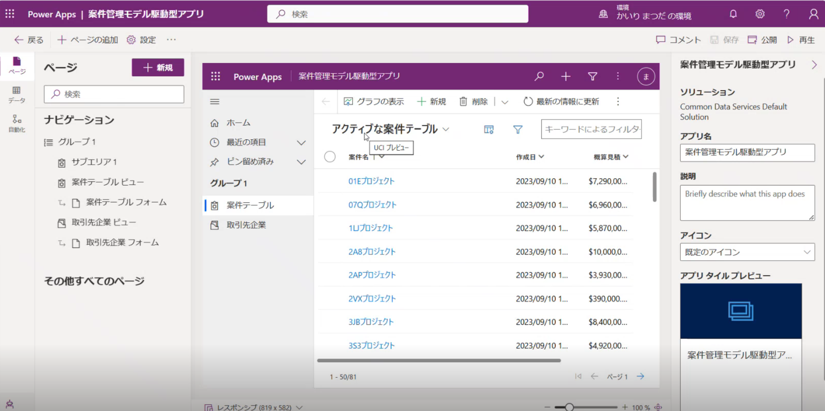Click the back arrow in preview command bar
The image size is (825, 411).
pos(326,101)
